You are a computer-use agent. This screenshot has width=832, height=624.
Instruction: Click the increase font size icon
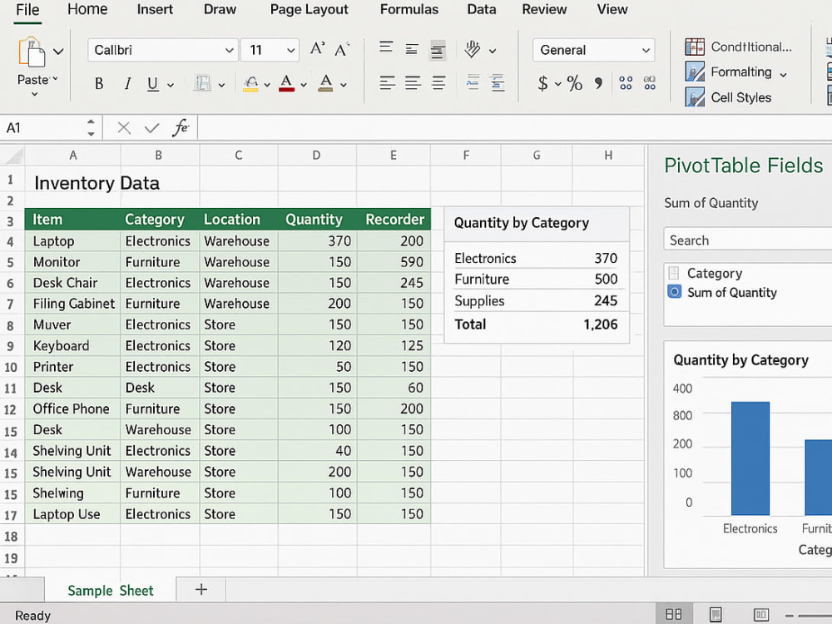(317, 49)
